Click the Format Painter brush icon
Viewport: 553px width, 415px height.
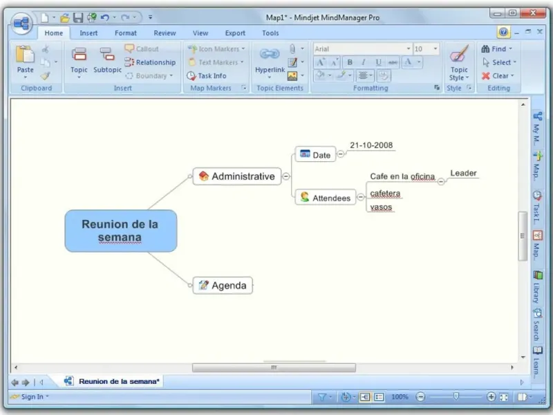pyautogui.click(x=46, y=75)
